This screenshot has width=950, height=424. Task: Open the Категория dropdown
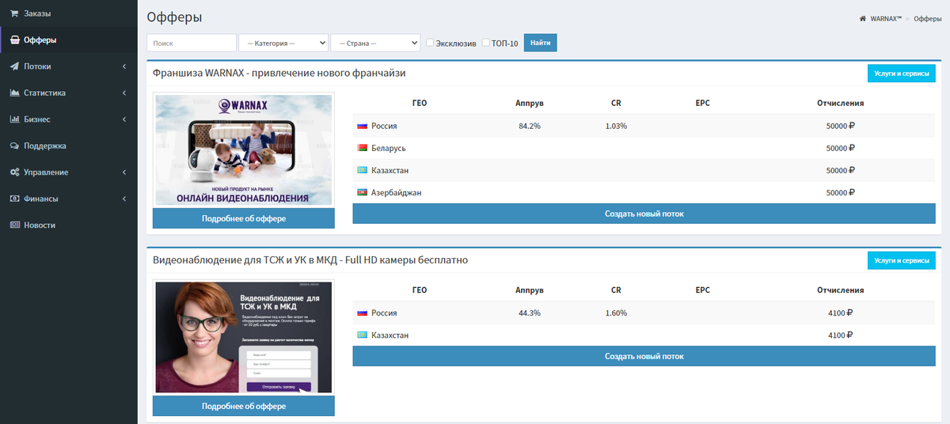pos(283,43)
